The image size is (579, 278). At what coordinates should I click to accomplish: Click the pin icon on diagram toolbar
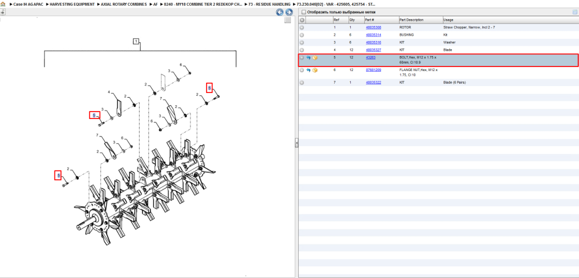pos(2,12)
